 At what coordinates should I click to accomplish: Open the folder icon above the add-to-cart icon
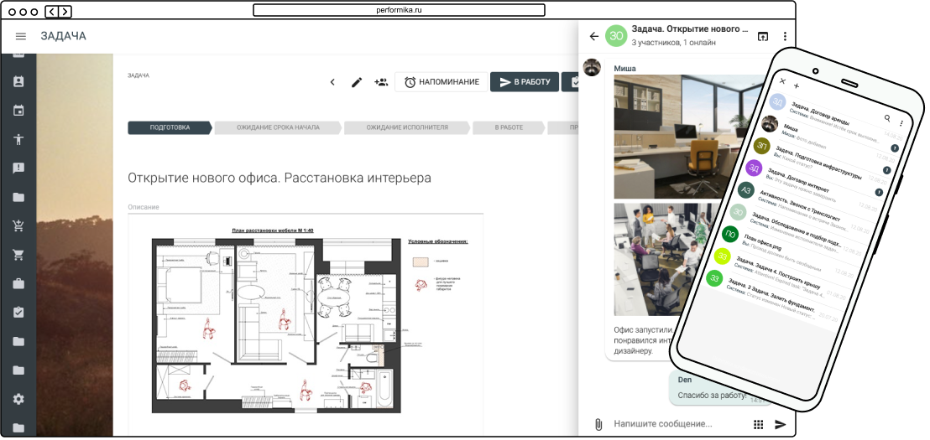(18, 197)
